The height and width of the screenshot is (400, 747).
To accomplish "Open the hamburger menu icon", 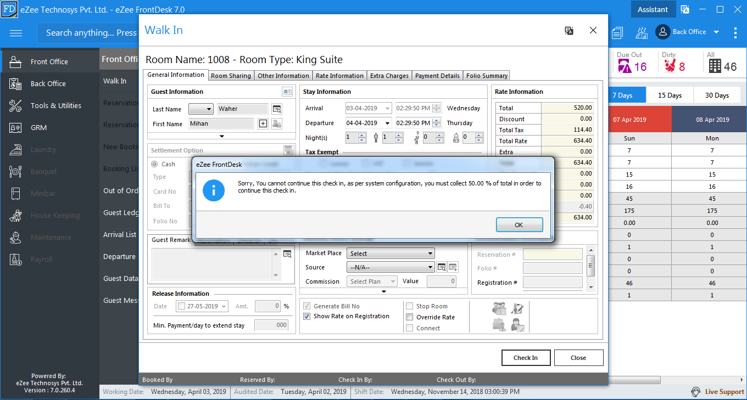I will 16,33.
